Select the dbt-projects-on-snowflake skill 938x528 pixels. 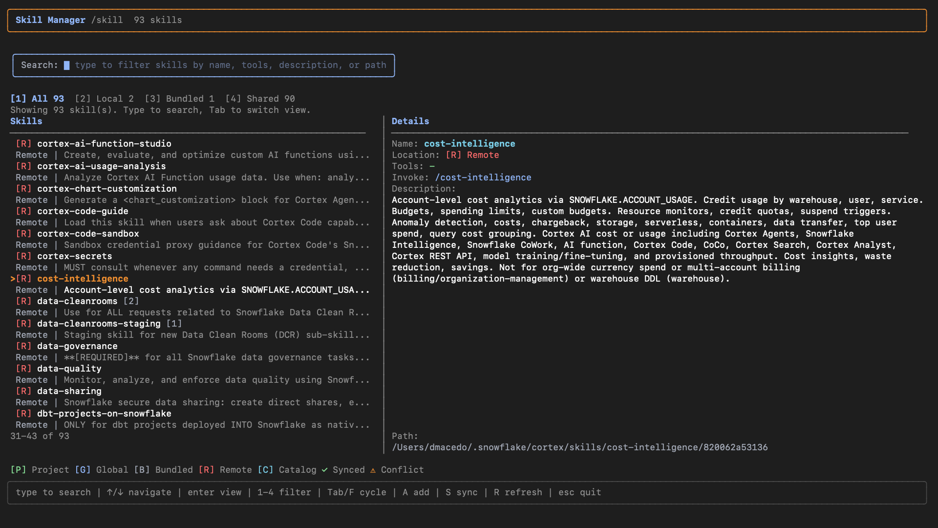[104, 414]
